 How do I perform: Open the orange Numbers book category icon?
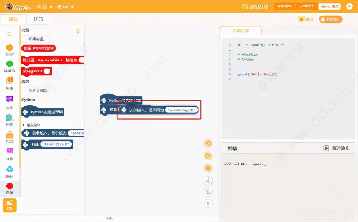[10, 80]
